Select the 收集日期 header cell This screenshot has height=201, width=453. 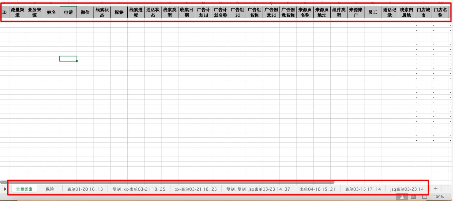(186, 12)
